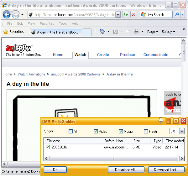Image resolution: width=188 pixels, height=176 pixels.
Task: Click the Read Mail envelope icon
Action: click(128, 32)
